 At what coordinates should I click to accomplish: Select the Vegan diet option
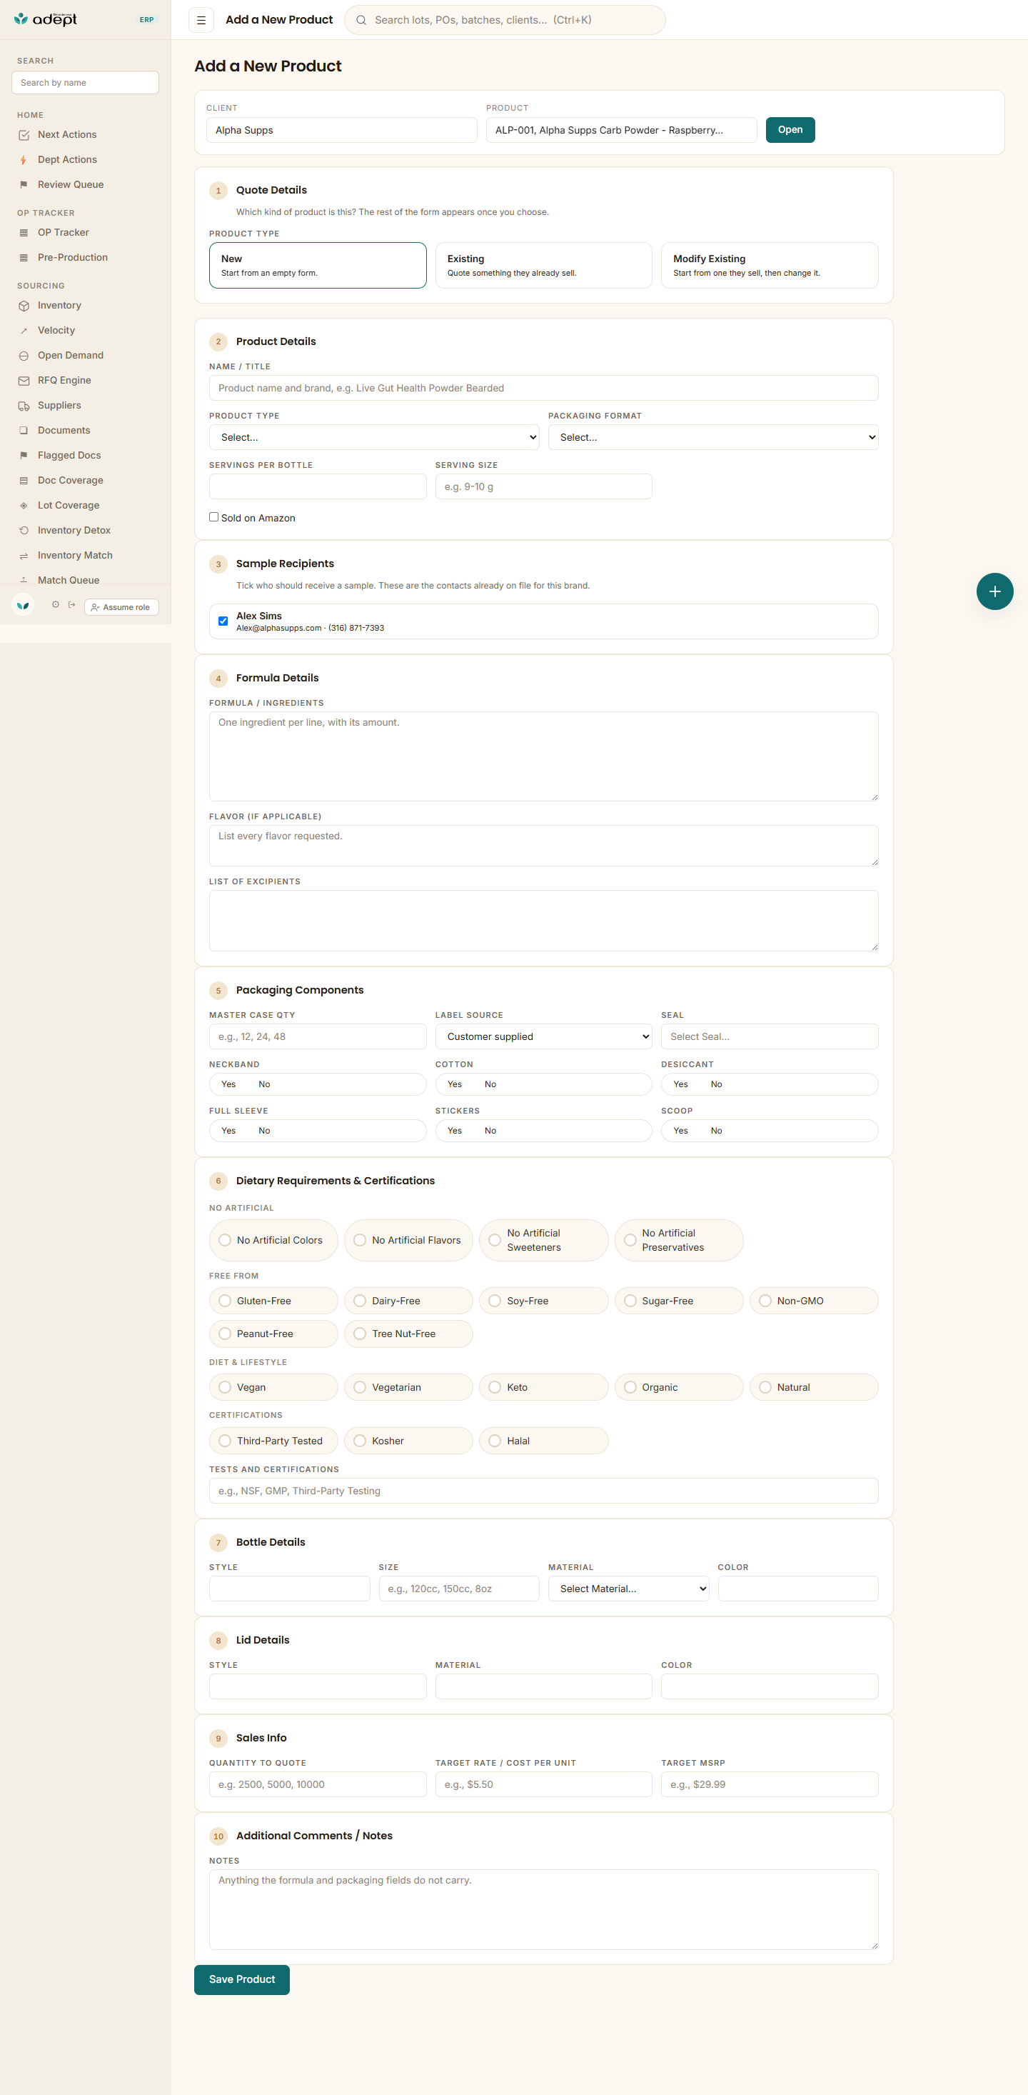[273, 1386]
